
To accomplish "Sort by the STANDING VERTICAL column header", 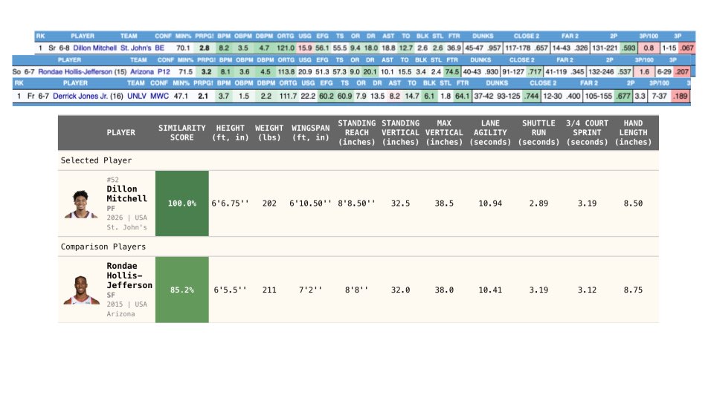I will coord(400,132).
